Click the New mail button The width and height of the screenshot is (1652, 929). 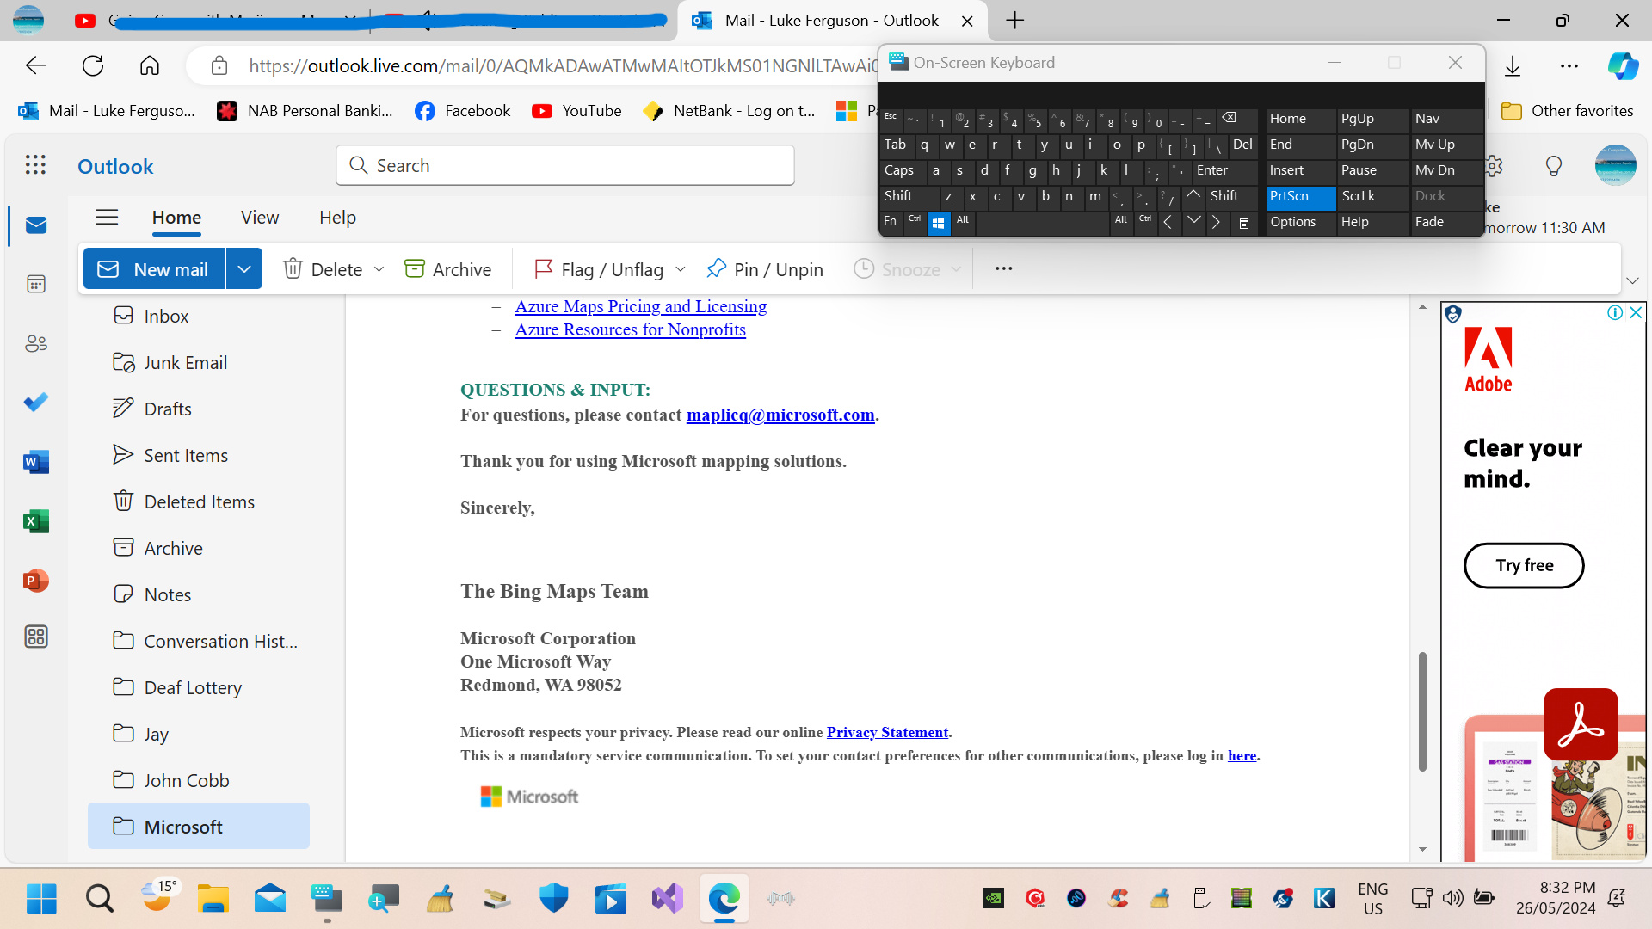(155, 269)
